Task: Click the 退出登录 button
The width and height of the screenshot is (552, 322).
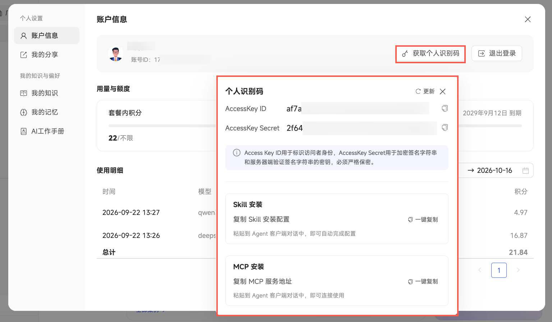Action: tap(497, 54)
